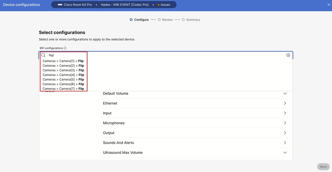Click the Hades - KRK EVENT [Codec Pro] label
The image size is (332, 172).
(124, 5)
